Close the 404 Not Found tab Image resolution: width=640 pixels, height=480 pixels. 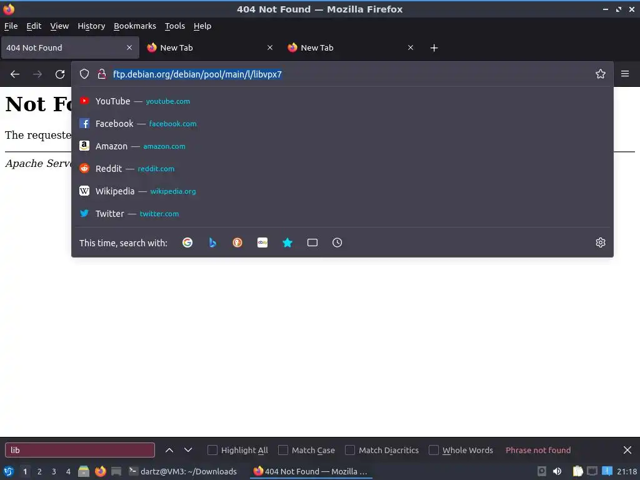[129, 47]
